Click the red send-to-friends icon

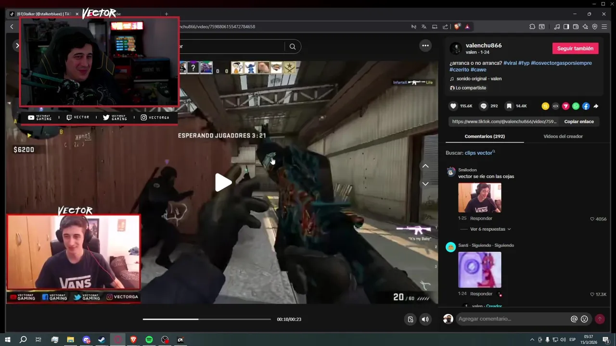[x=565, y=106]
